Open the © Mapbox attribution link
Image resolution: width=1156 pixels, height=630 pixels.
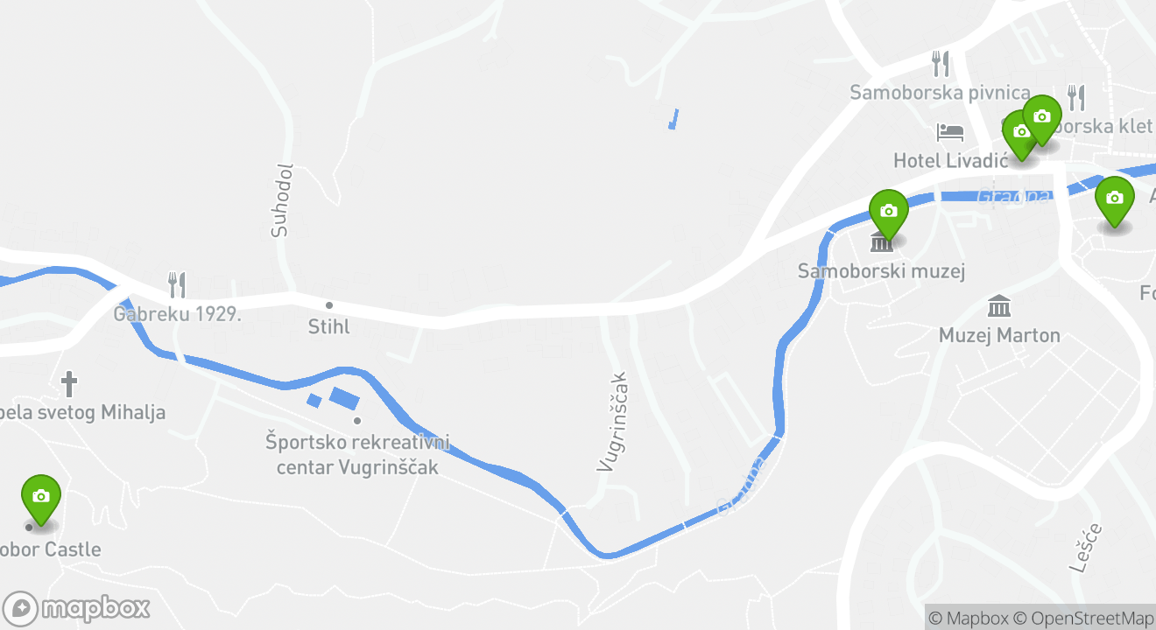point(969,618)
